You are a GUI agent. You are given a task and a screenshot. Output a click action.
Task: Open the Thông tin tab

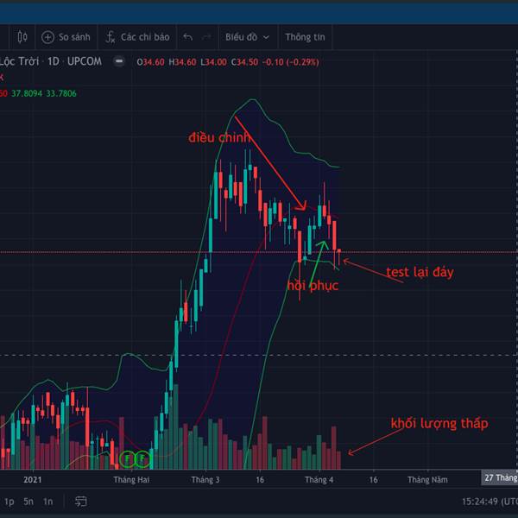[x=305, y=37]
